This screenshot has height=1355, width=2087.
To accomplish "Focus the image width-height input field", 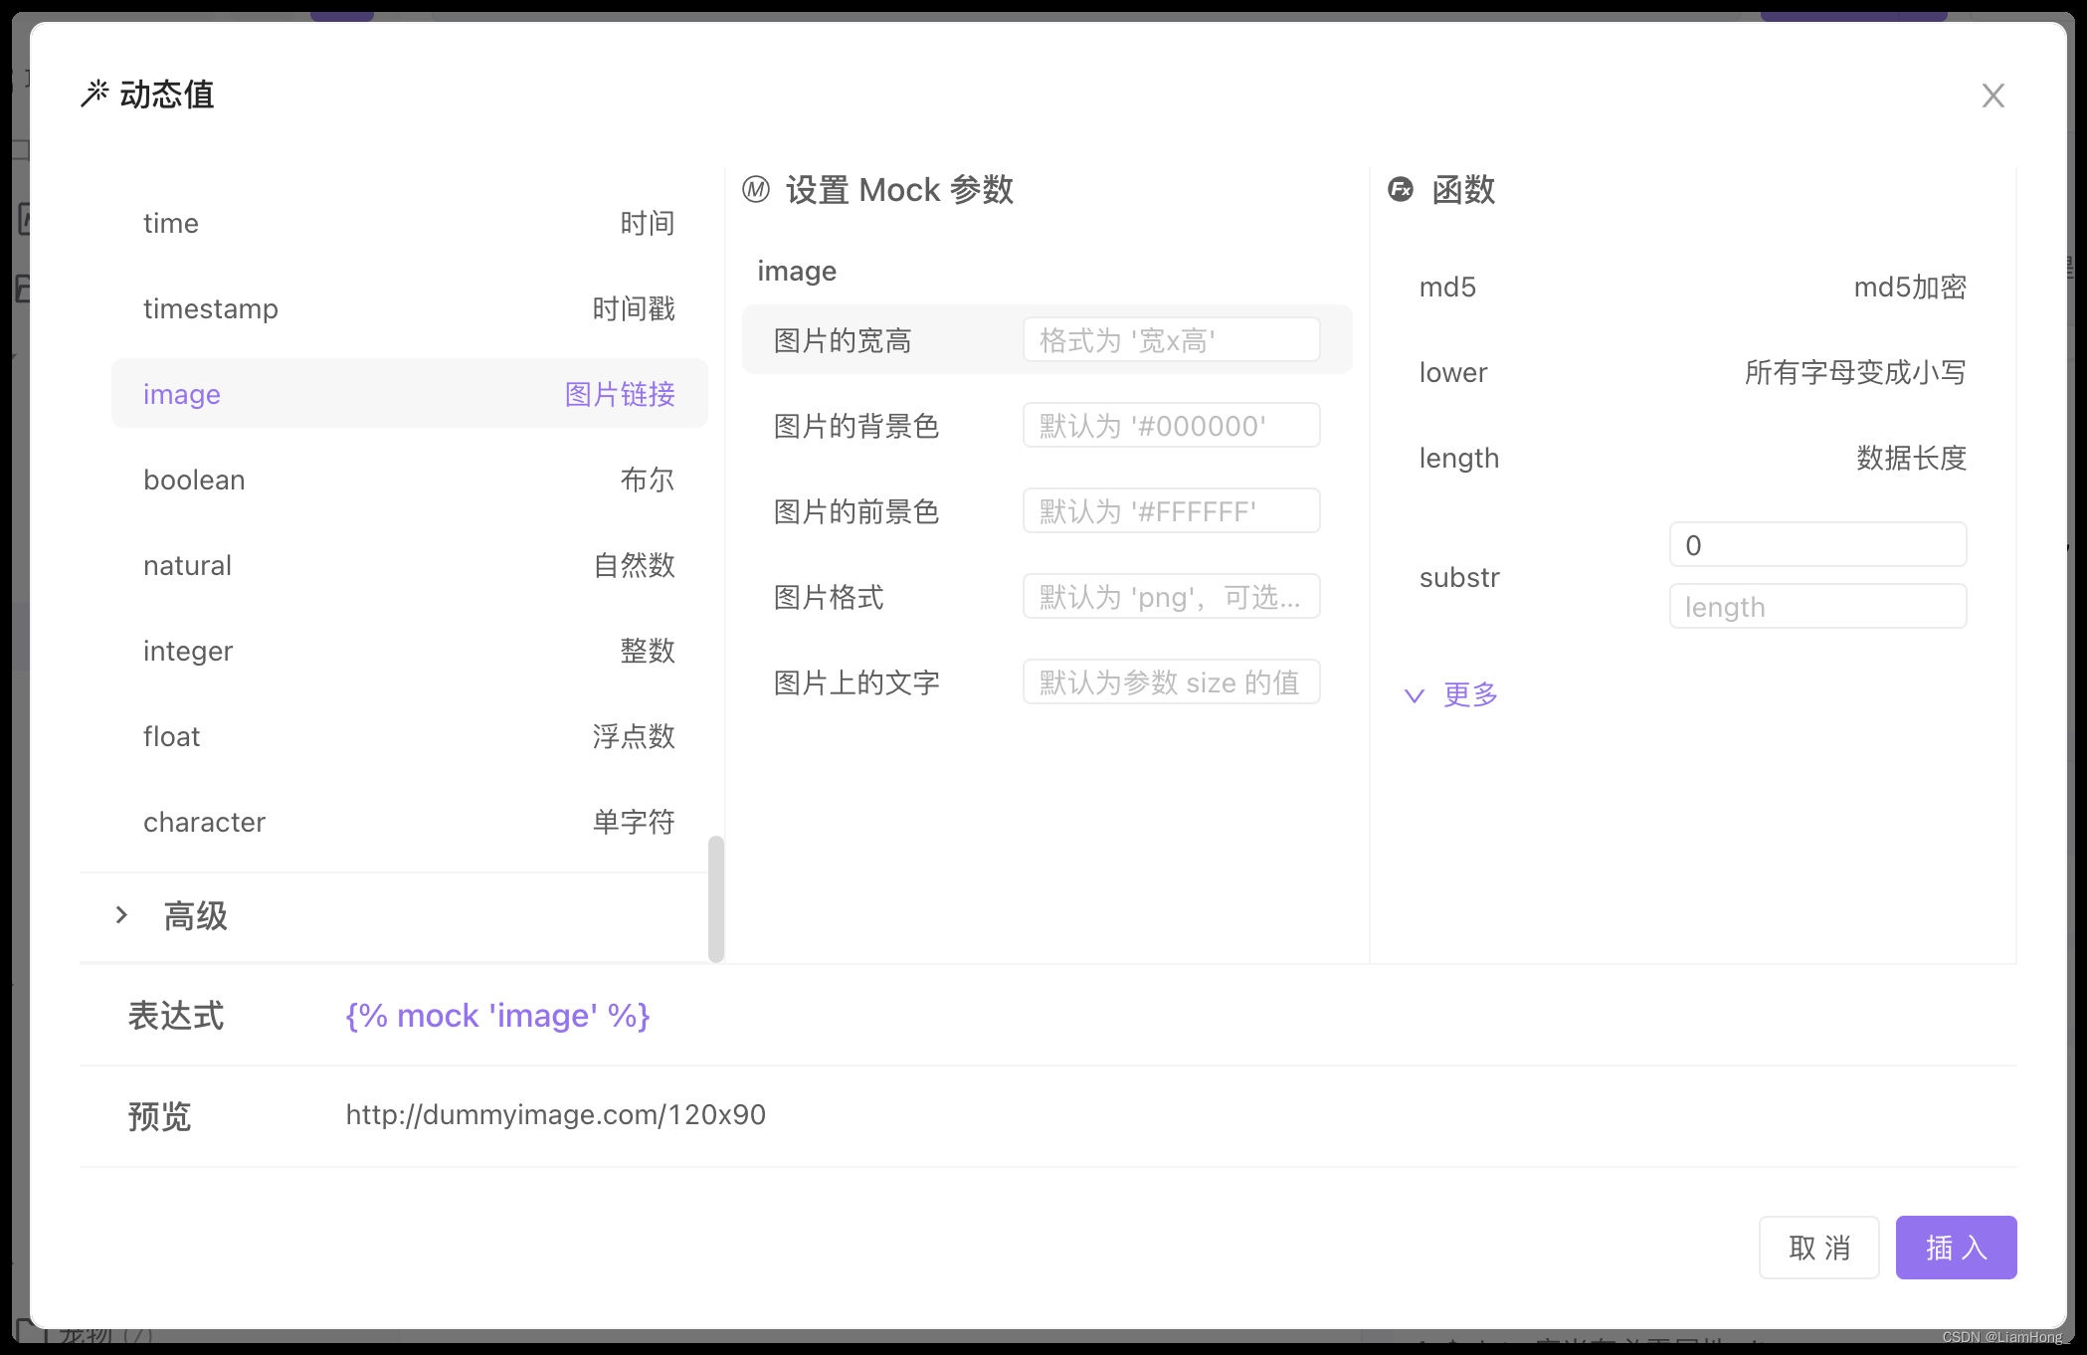I will point(1171,340).
